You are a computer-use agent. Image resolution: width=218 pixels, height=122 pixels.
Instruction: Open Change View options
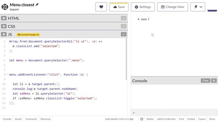point(173,7)
